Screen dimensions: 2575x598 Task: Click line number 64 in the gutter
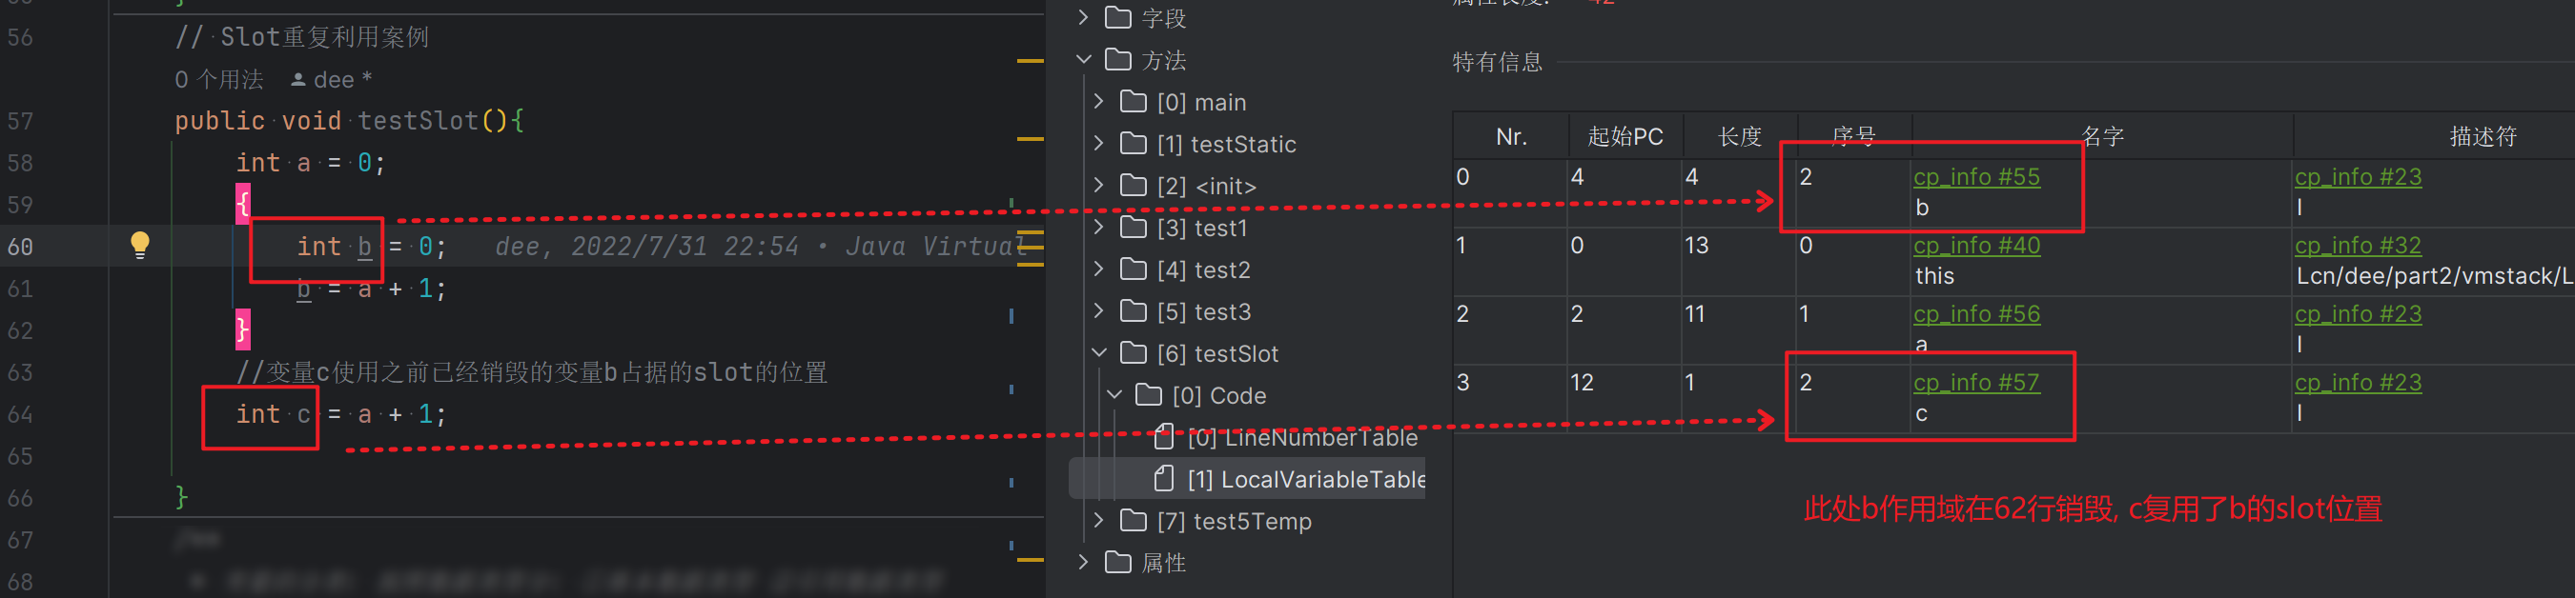pos(20,414)
